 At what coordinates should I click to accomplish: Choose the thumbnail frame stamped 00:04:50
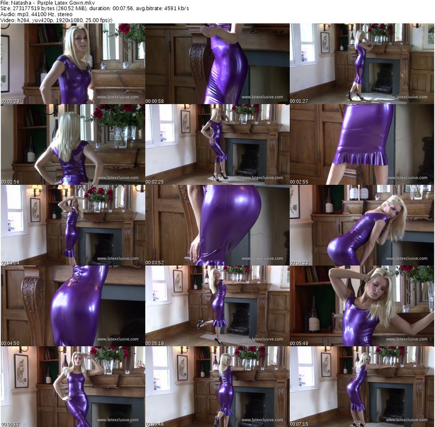tap(73, 306)
